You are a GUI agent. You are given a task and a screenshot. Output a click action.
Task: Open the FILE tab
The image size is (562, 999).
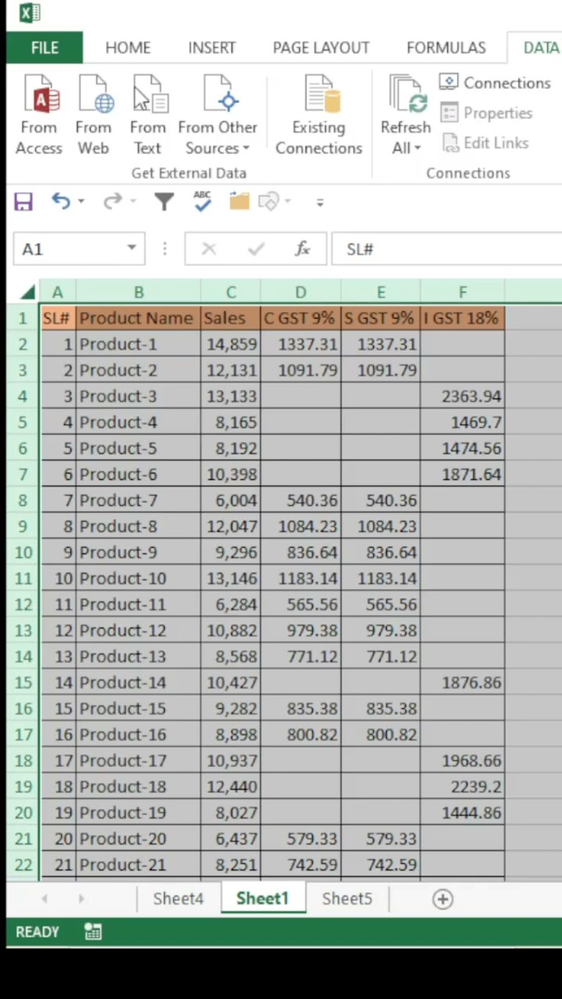[x=44, y=48]
